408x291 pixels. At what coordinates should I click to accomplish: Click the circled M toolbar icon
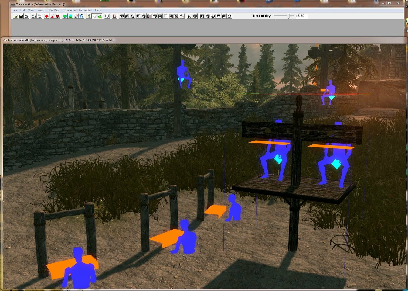coord(133,16)
